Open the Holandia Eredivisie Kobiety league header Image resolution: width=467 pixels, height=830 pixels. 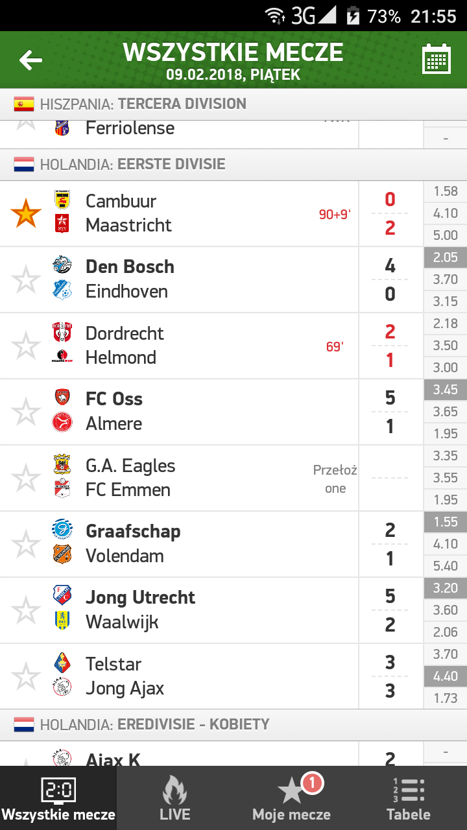pos(233,725)
